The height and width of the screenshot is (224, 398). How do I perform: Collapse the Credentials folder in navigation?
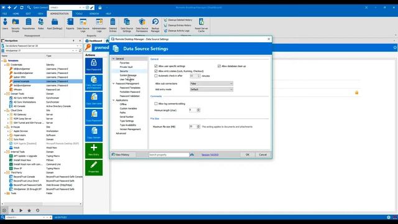(5, 65)
